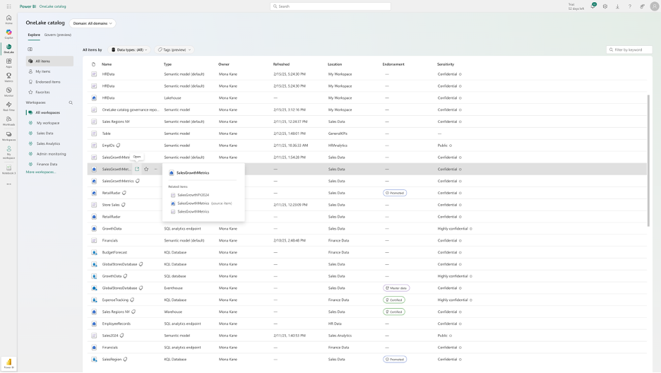
Task: Open the highlighted SalesGrowthMetrics item icon
Action: coord(137,169)
